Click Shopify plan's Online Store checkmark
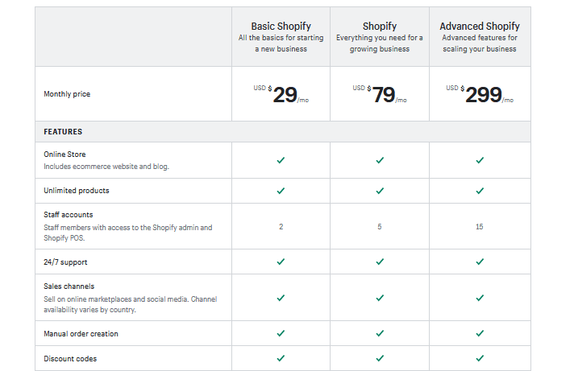574x371 pixels. coord(380,160)
